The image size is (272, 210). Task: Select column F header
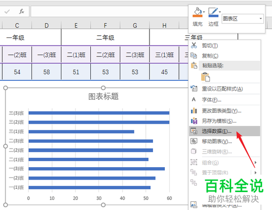point(106,26)
